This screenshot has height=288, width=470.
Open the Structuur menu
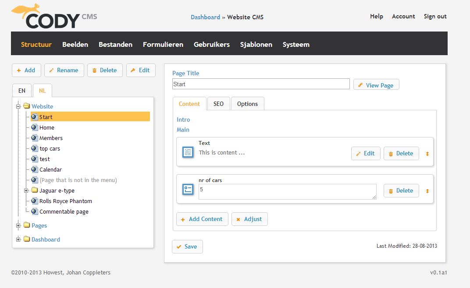[x=36, y=44]
